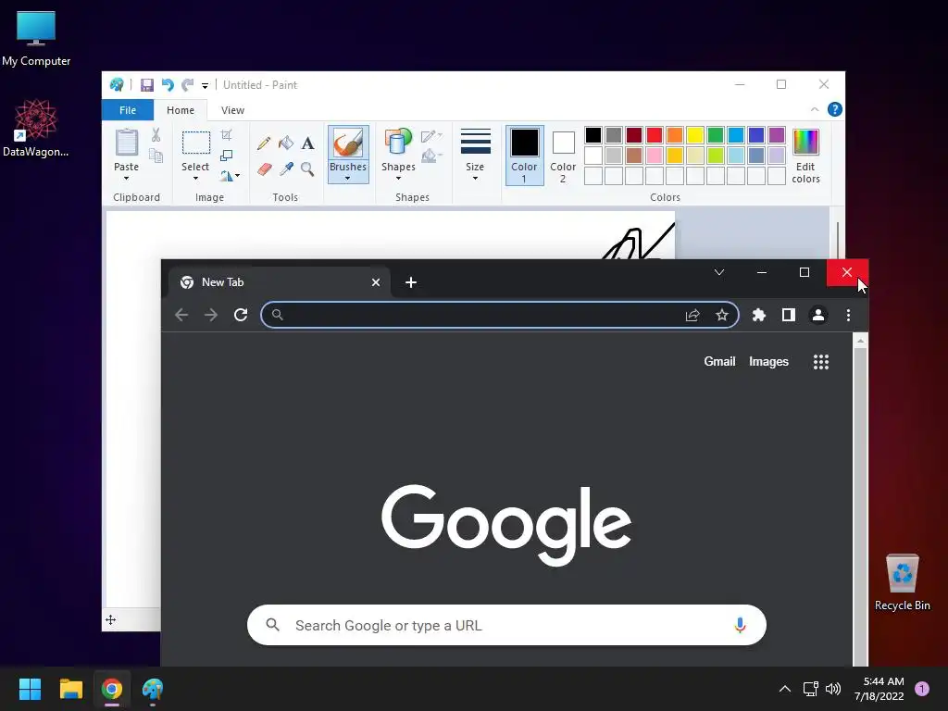Open Chrome three-dot menu
The width and height of the screenshot is (948, 711).
coord(848,315)
